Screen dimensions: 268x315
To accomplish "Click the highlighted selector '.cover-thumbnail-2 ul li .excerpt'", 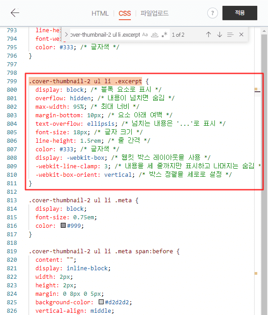I will tap(85, 81).
